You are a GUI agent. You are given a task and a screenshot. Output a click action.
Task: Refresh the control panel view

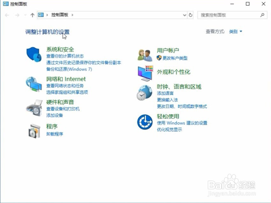pyautogui.click(x=190, y=15)
